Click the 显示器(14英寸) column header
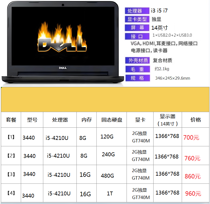This screenshot has height=204, width=210. click(167, 120)
